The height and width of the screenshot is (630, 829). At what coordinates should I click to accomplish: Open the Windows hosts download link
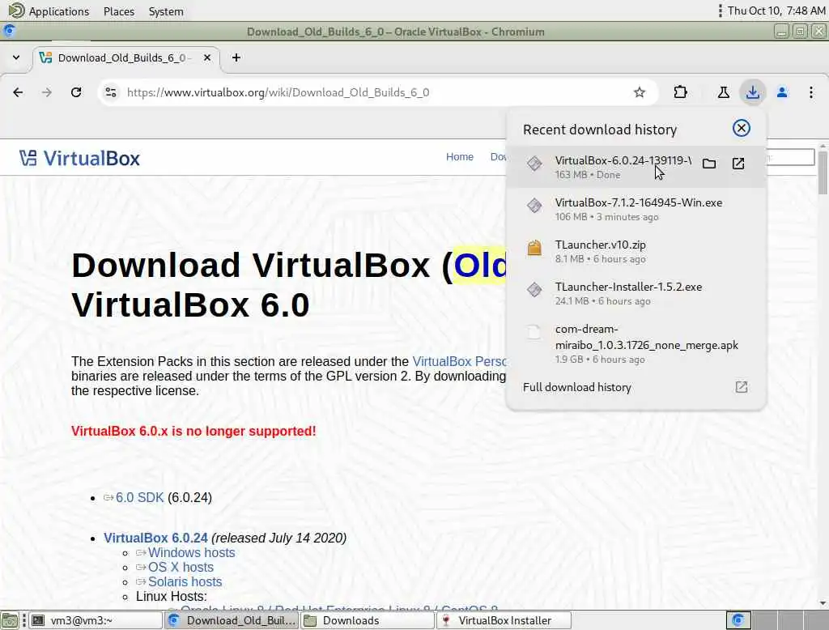coord(191,553)
